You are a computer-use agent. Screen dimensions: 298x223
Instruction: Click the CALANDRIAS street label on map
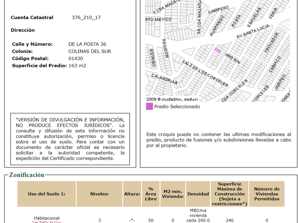[164, 79]
